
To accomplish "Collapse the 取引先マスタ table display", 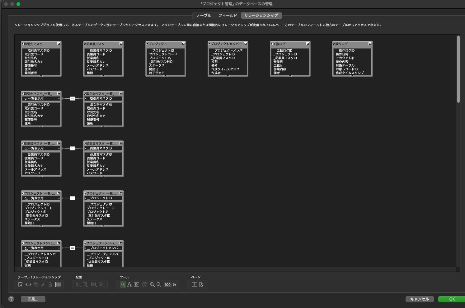I will pos(59,44).
